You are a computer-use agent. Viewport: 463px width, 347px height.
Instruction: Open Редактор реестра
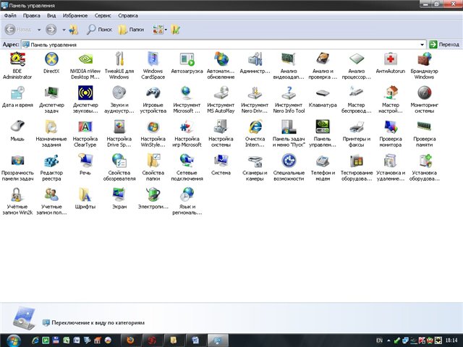tap(51, 167)
